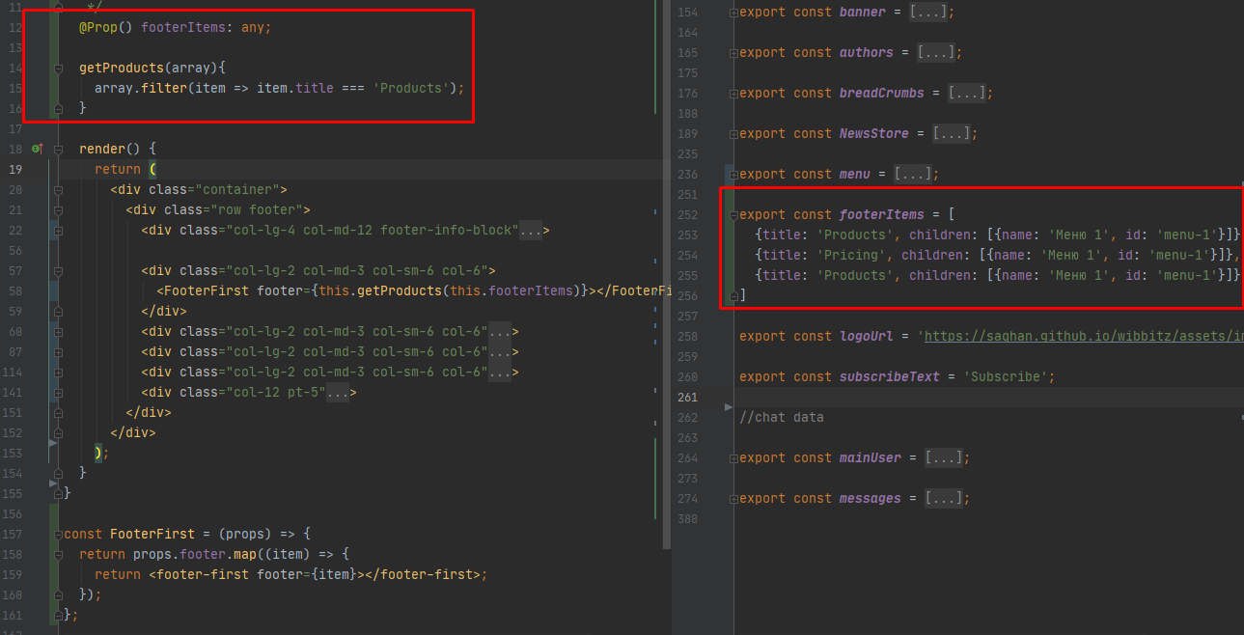Click folded [...] placeholder of menu
The image size is (1244, 635).
(913, 175)
